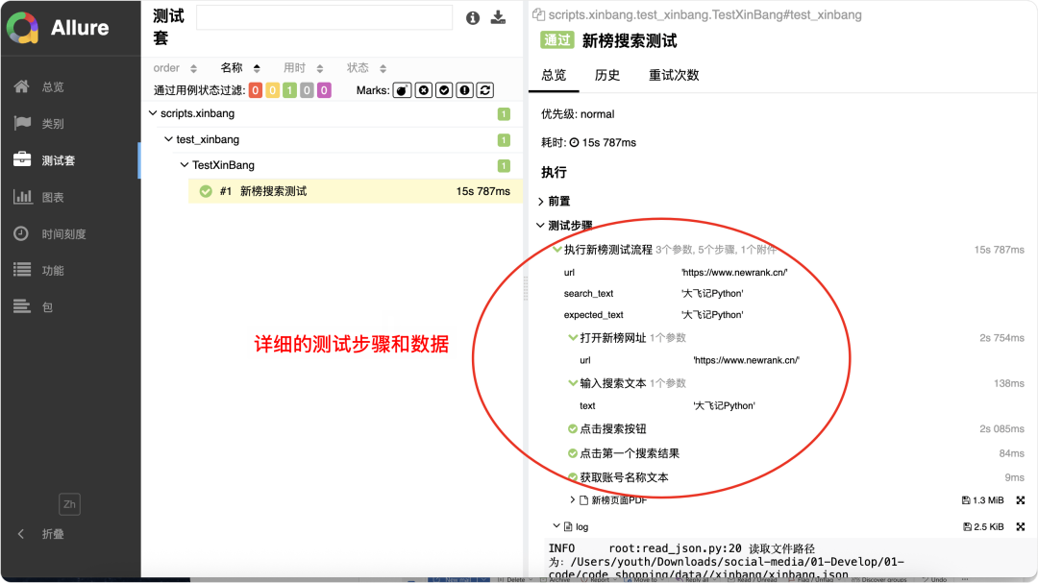This screenshot has height=583, width=1038.
Task: Click step 获取账号名称文本
Action: [625, 477]
